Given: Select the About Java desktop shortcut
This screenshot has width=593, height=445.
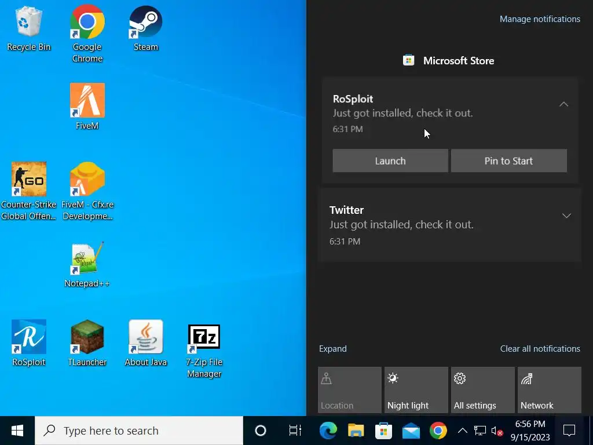Looking at the screenshot, I should [145, 343].
